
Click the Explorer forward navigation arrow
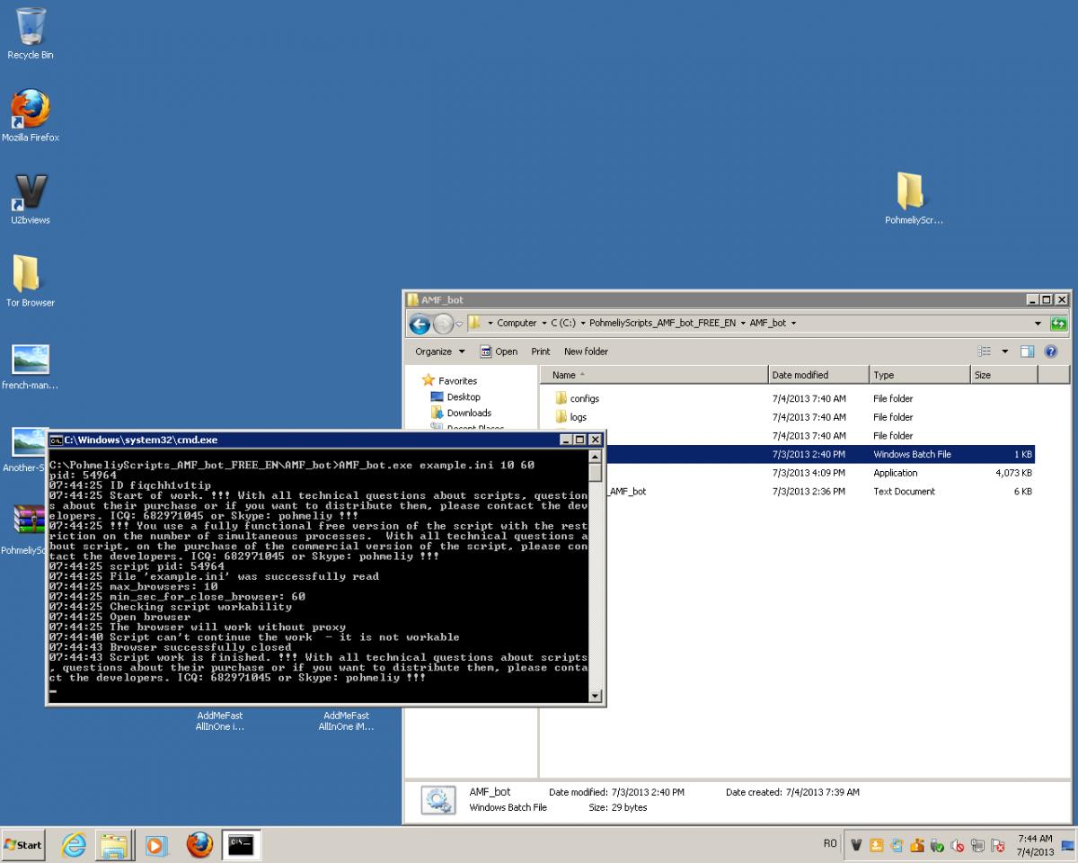443,324
